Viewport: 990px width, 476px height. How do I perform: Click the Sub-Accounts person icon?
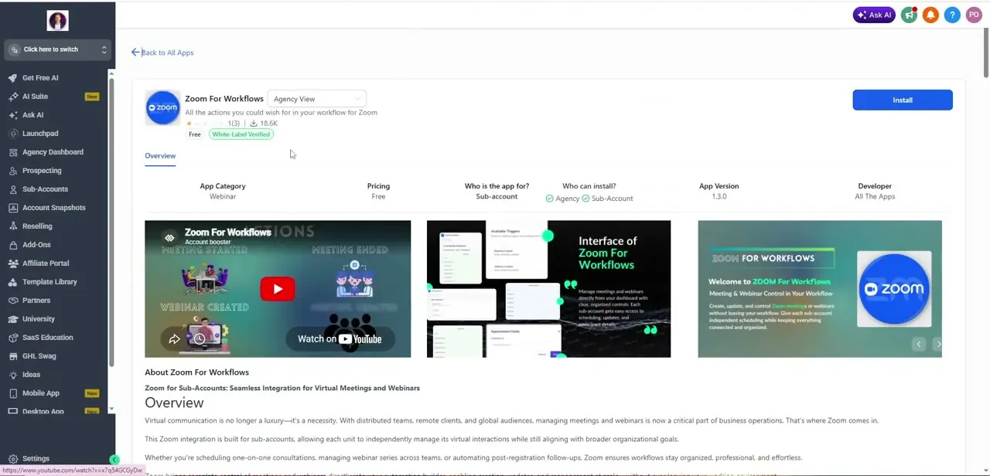tap(13, 189)
